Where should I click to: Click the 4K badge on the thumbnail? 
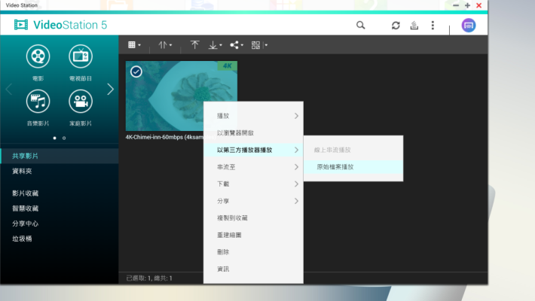(228, 65)
